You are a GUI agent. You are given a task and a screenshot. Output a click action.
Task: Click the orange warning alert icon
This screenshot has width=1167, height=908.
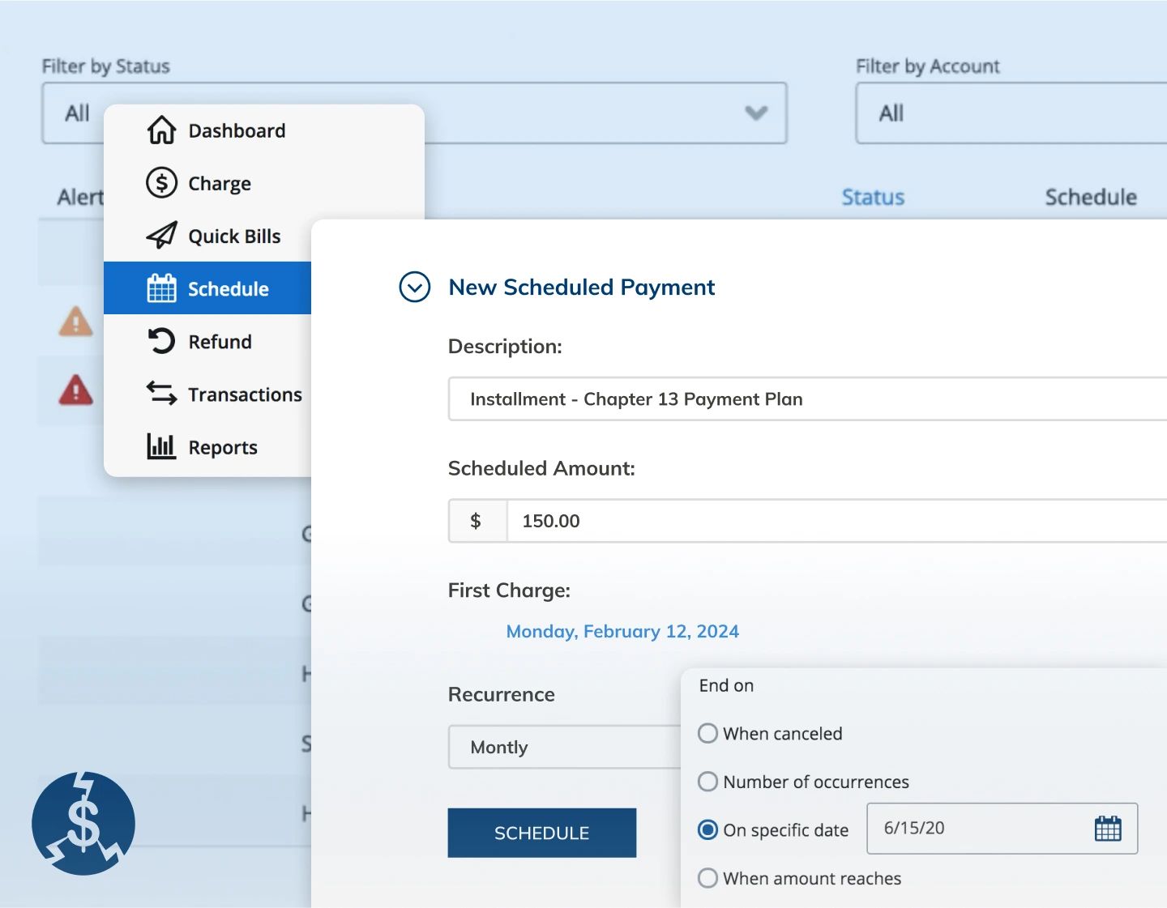click(x=75, y=322)
